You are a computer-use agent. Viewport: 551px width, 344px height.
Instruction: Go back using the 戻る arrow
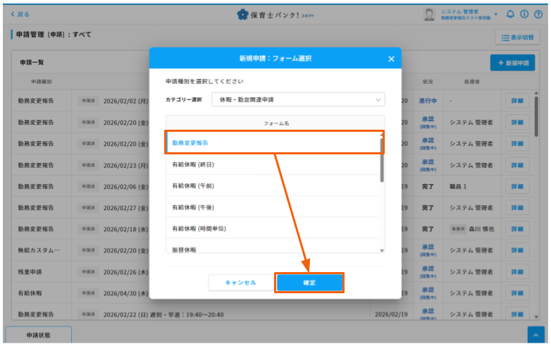(20, 14)
